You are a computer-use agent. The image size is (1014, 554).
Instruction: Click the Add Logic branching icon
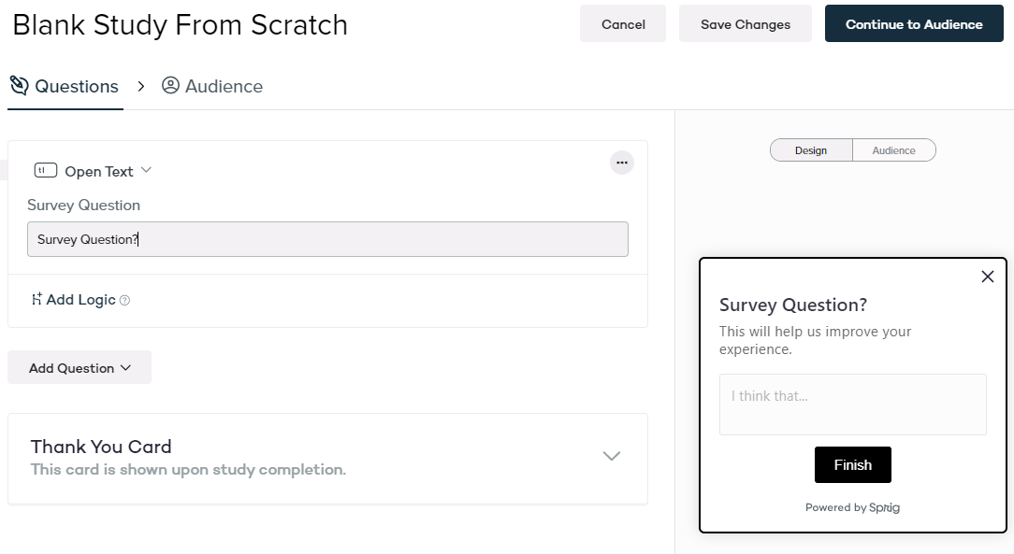tap(36, 300)
